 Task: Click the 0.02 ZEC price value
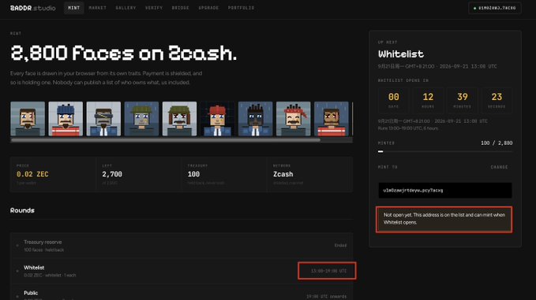32,174
